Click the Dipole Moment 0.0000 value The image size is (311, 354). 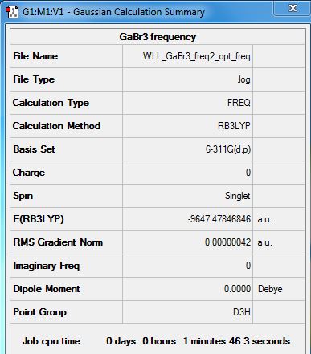tap(237, 289)
